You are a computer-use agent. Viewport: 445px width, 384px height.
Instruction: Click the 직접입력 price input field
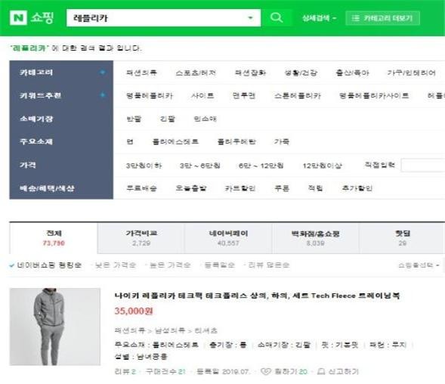point(423,166)
